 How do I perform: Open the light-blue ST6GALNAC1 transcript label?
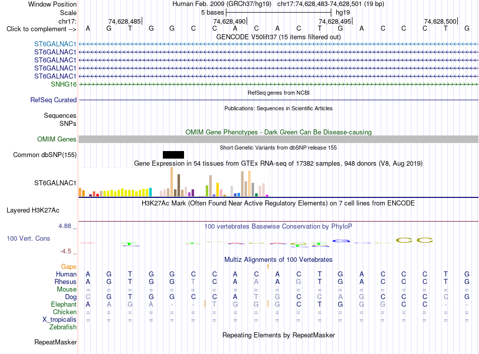click(55, 44)
